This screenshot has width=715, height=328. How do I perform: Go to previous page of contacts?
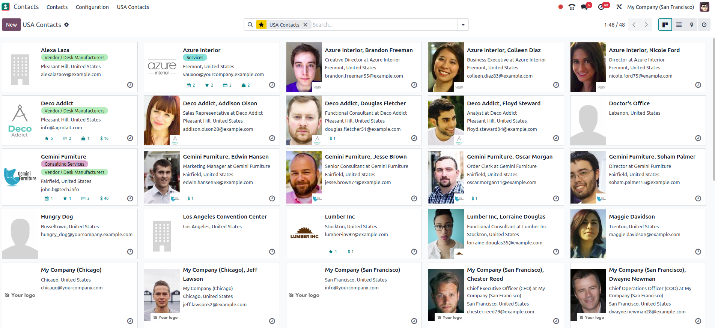tap(634, 25)
